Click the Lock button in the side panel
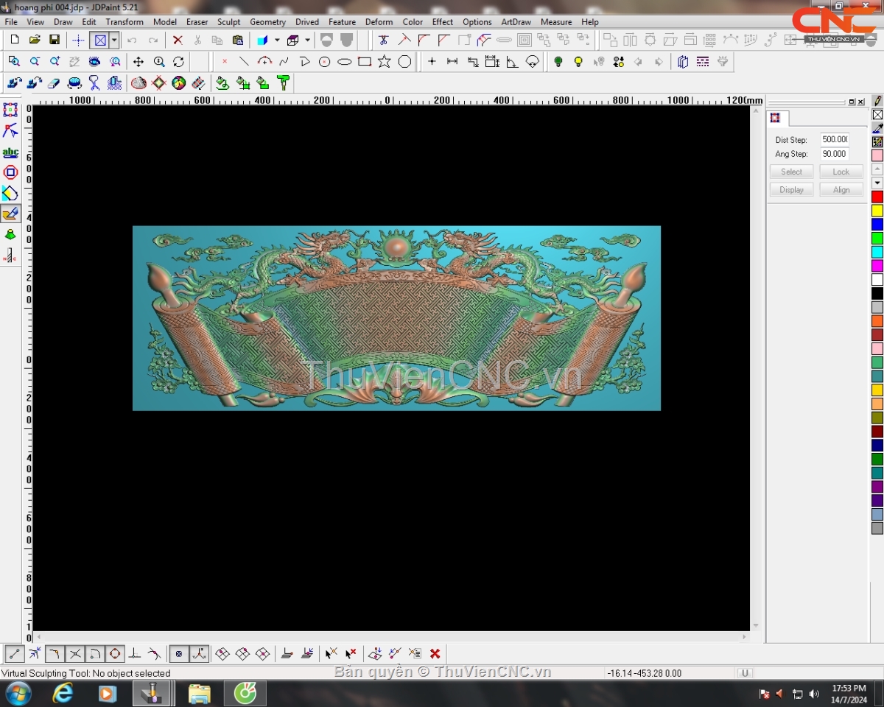 point(841,172)
